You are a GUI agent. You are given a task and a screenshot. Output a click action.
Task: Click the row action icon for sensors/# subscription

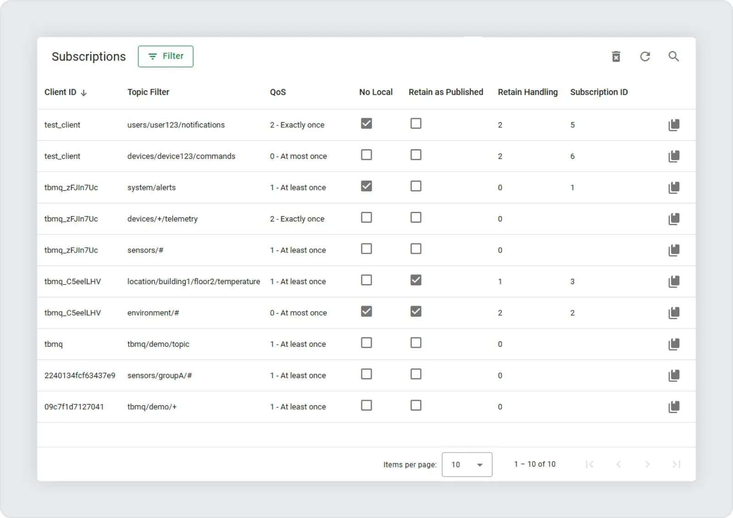(673, 250)
